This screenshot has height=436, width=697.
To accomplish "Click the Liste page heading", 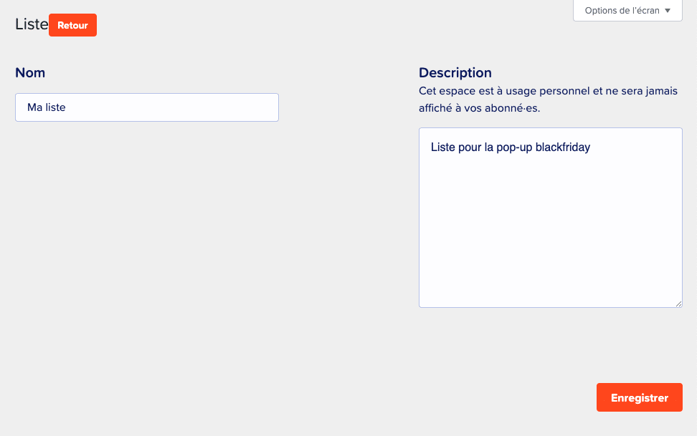I will coord(32,24).
